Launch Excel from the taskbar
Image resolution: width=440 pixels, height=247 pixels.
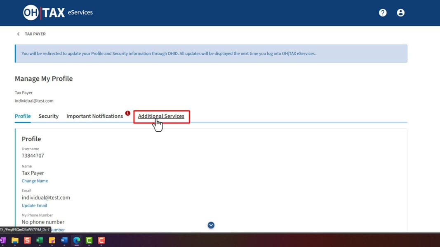tap(40, 240)
